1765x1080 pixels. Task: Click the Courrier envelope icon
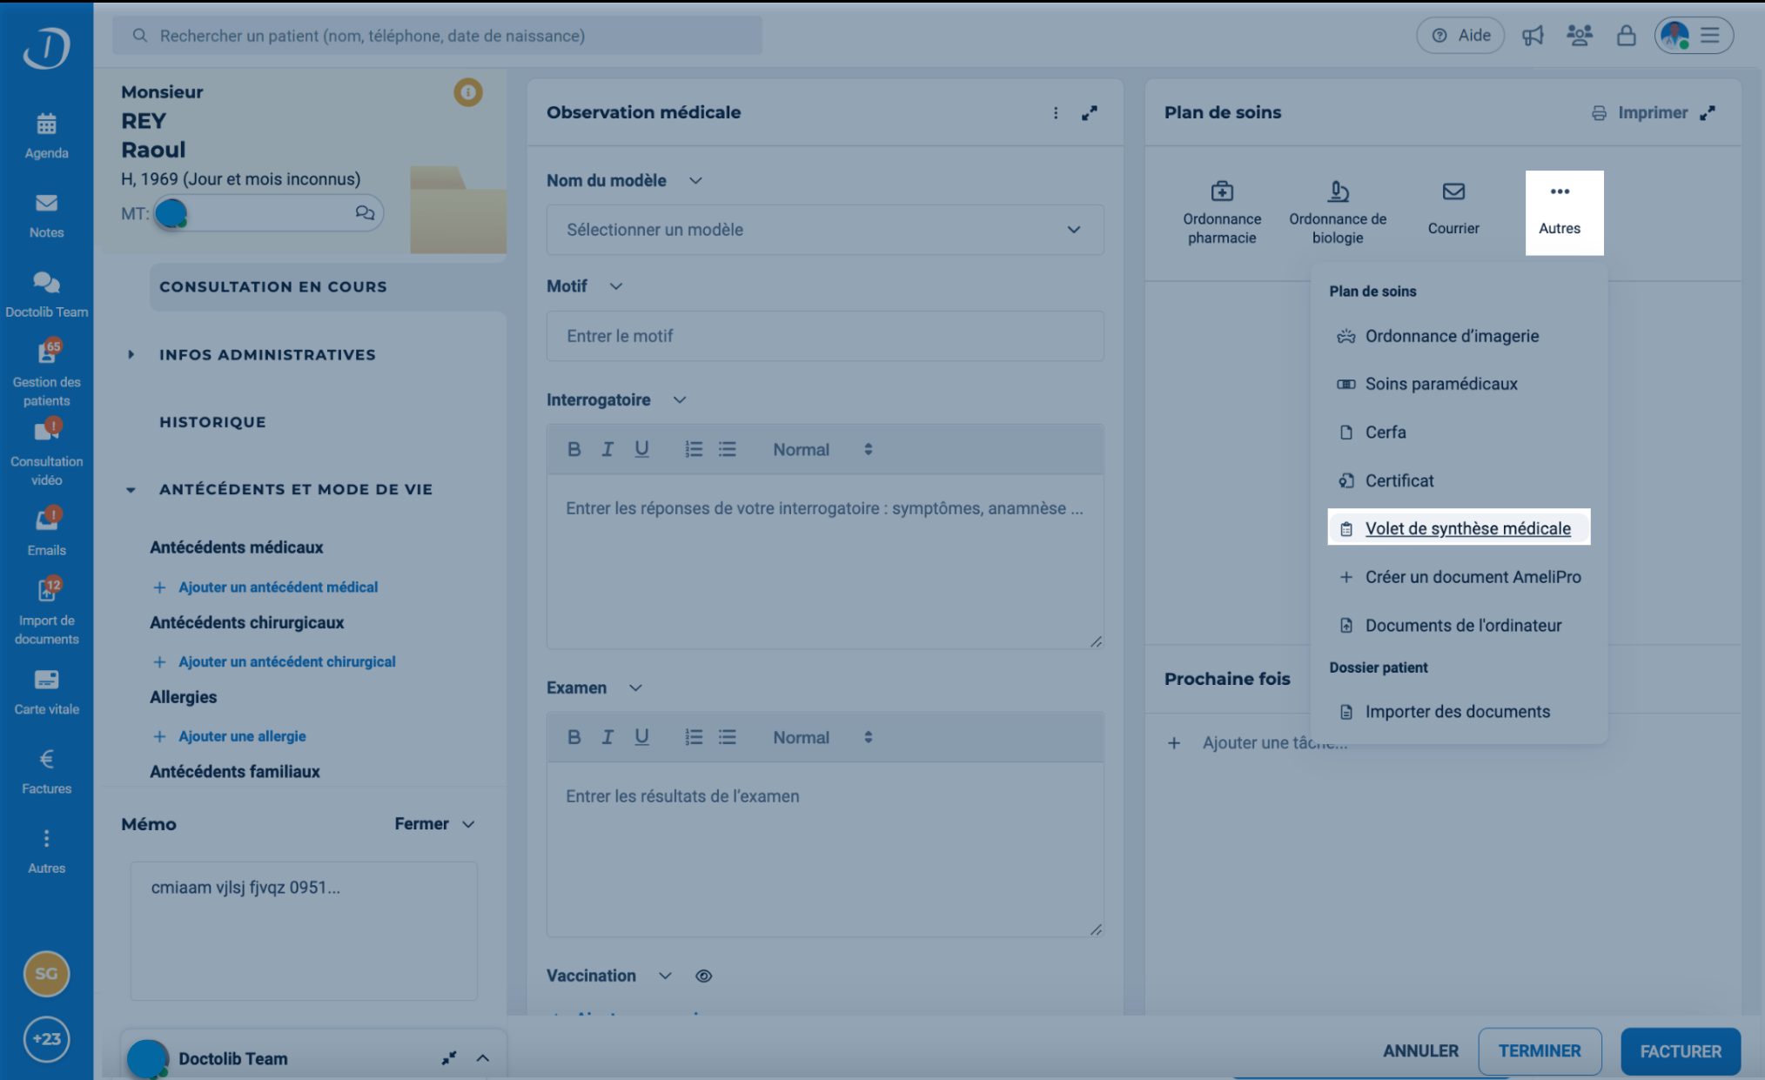[1453, 192]
